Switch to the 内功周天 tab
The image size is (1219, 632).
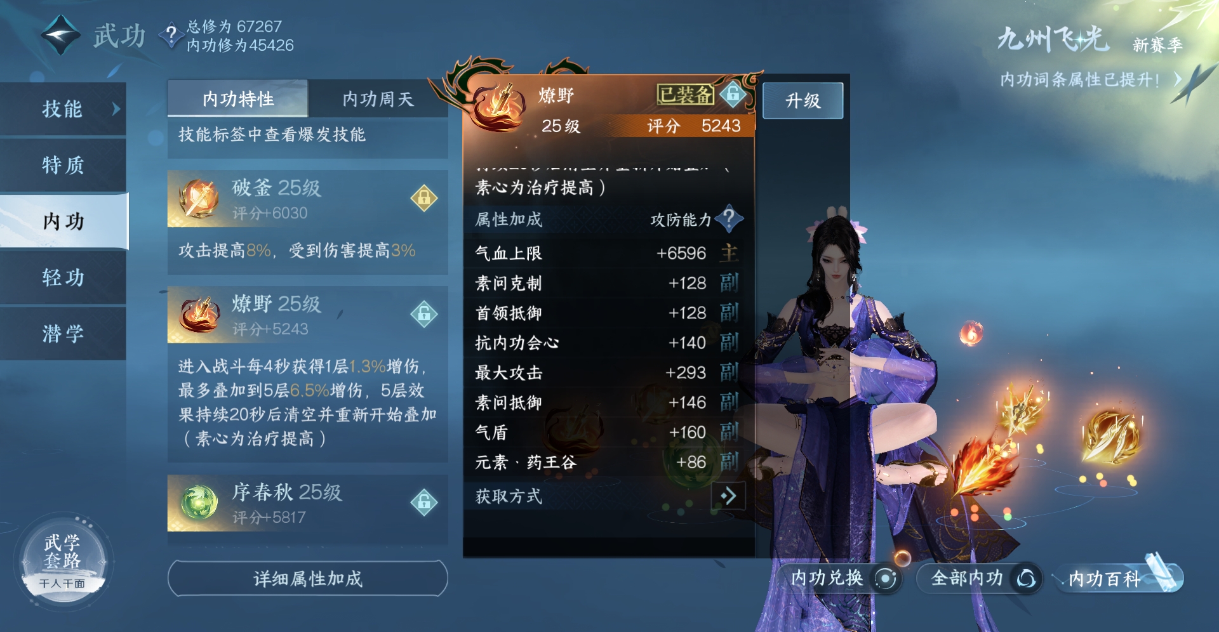(378, 98)
